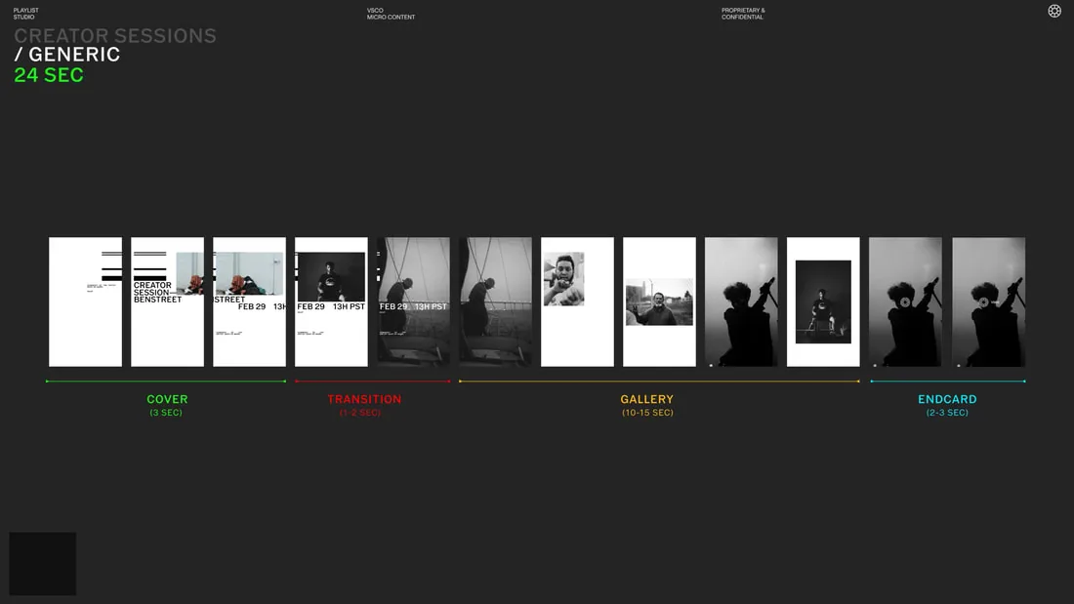The width and height of the screenshot is (1074, 604).
Task: Click the red TRANSITION section label
Action: (x=364, y=399)
